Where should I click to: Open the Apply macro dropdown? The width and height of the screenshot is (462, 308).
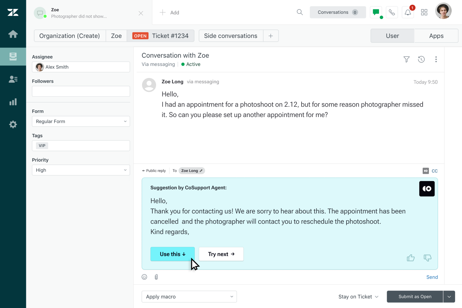[x=189, y=297]
